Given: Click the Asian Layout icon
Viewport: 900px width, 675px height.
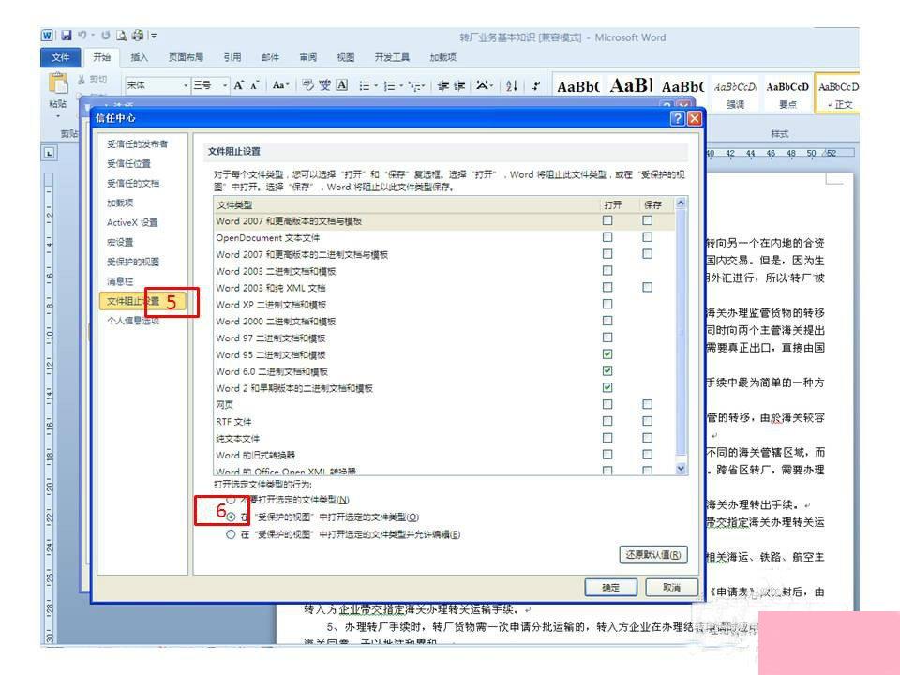Looking at the screenshot, I should point(483,85).
